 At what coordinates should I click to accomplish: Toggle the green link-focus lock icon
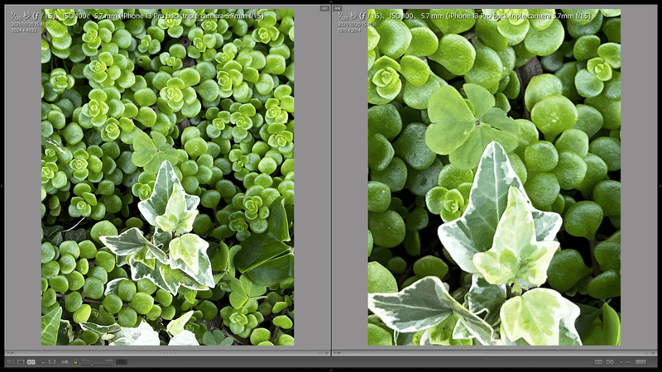point(75,362)
